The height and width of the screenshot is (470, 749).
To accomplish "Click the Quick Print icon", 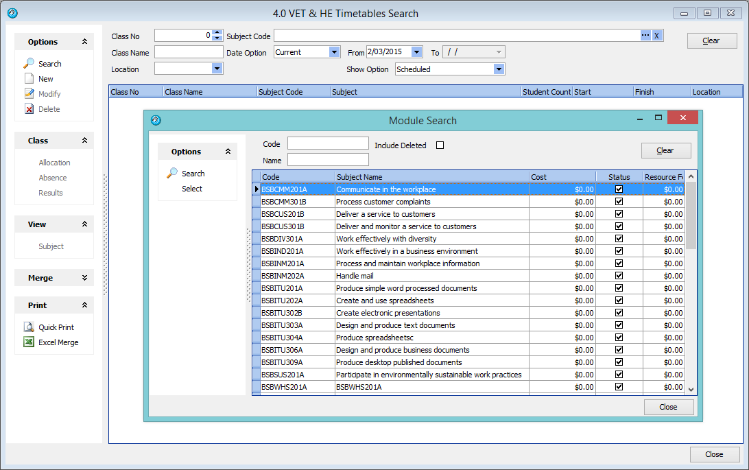I will (29, 327).
